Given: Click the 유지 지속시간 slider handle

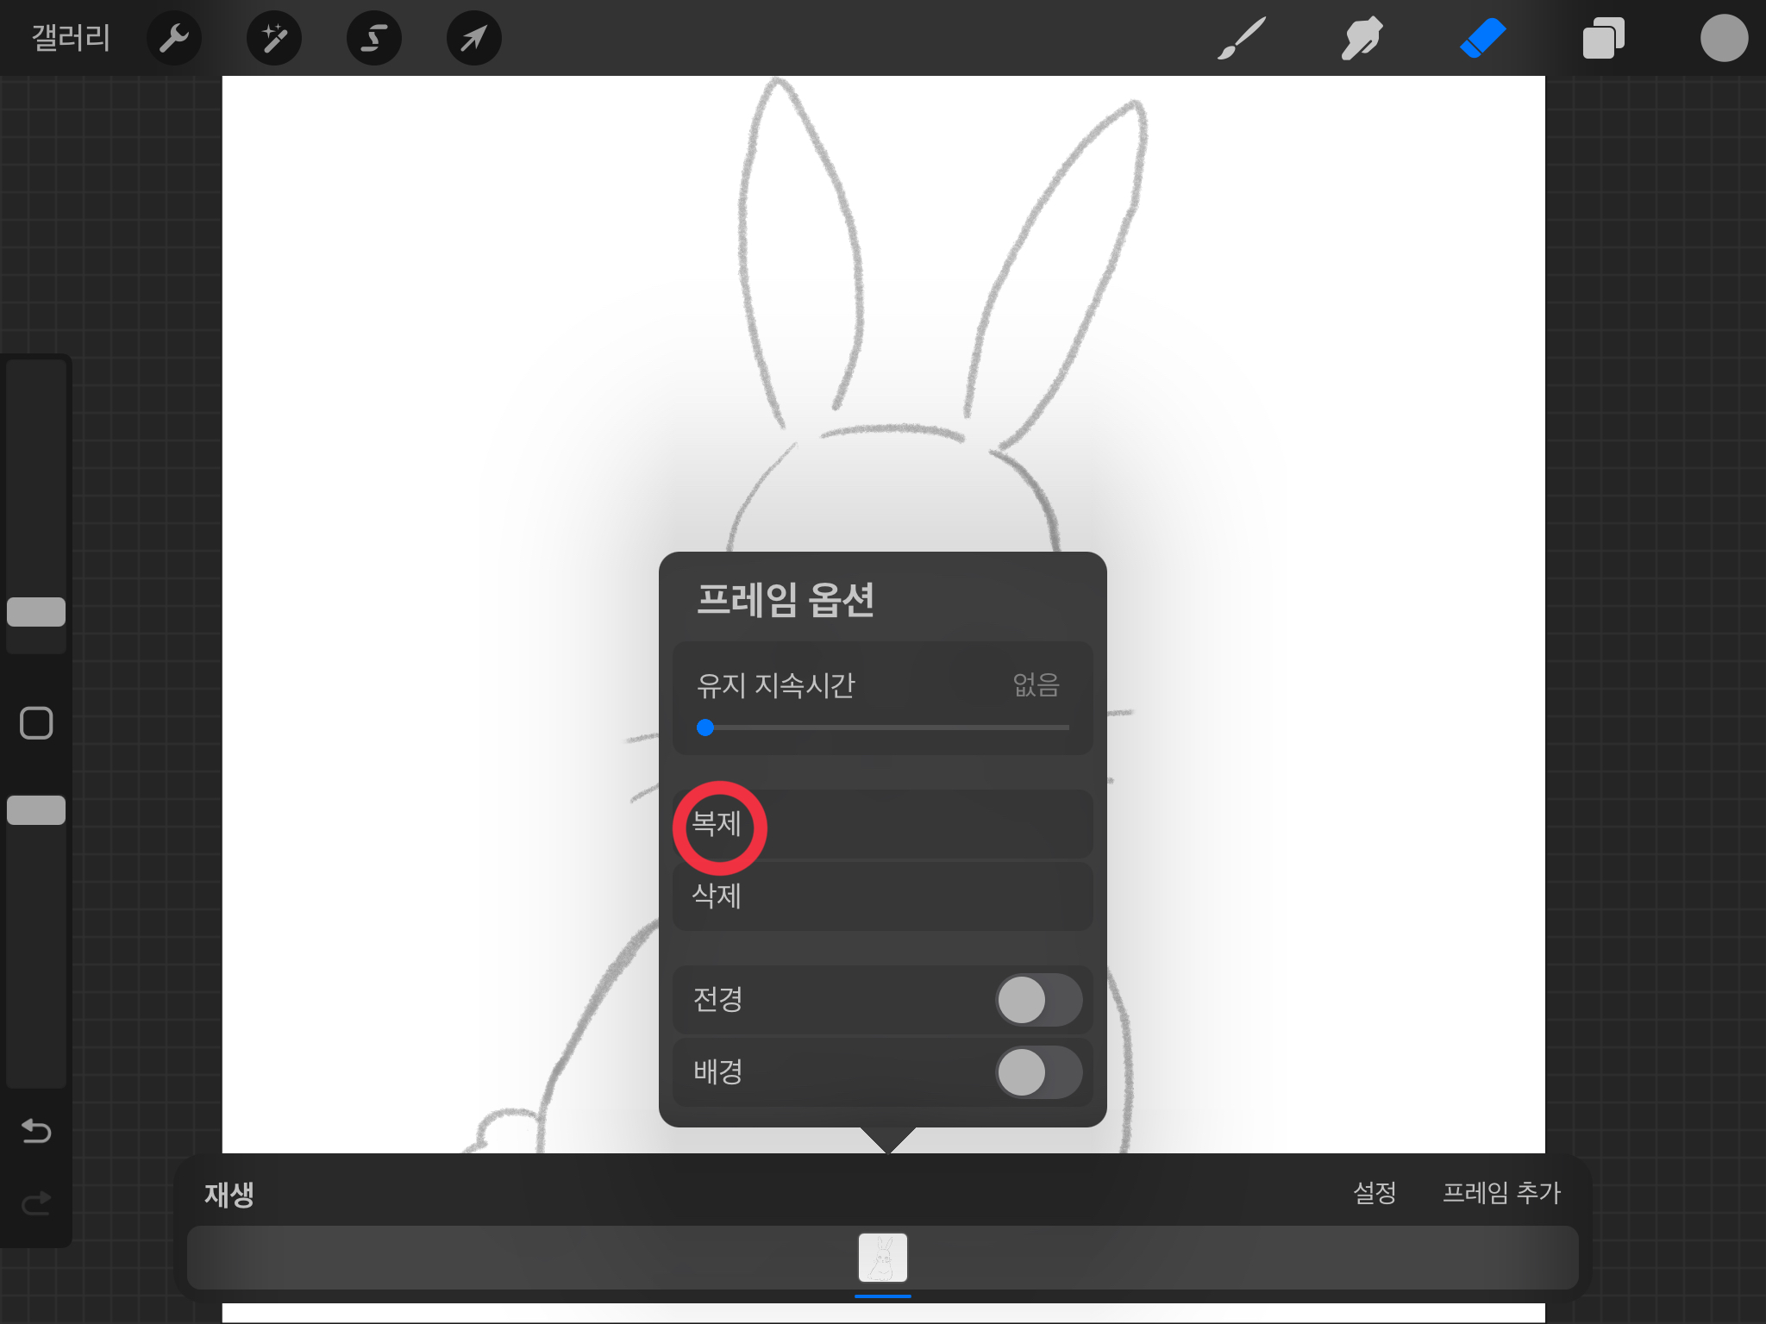Looking at the screenshot, I should (705, 728).
